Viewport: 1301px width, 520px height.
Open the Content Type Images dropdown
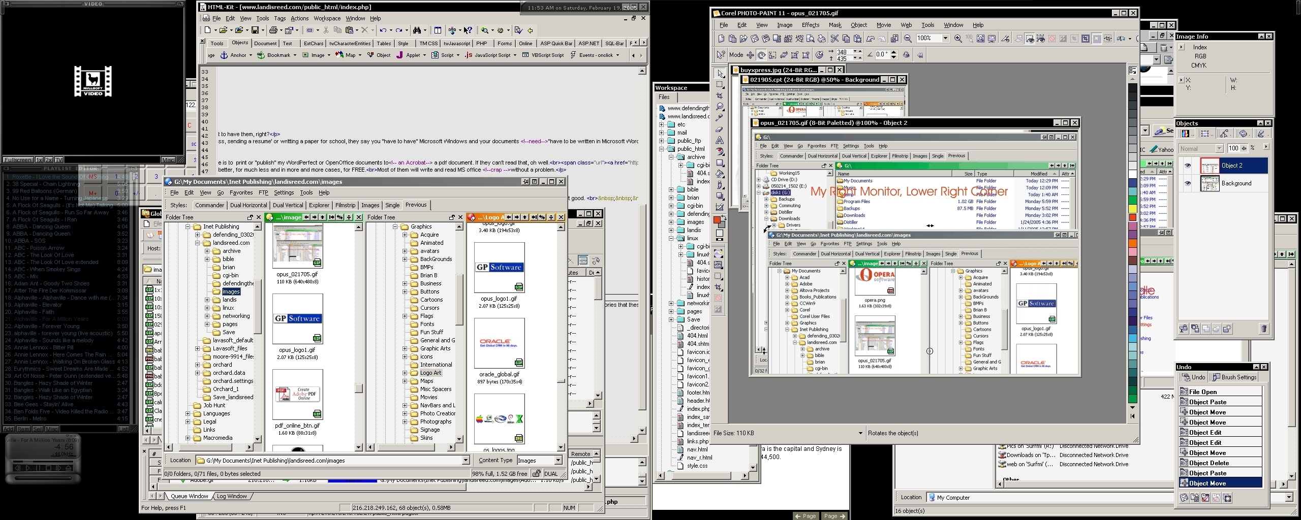coord(558,461)
